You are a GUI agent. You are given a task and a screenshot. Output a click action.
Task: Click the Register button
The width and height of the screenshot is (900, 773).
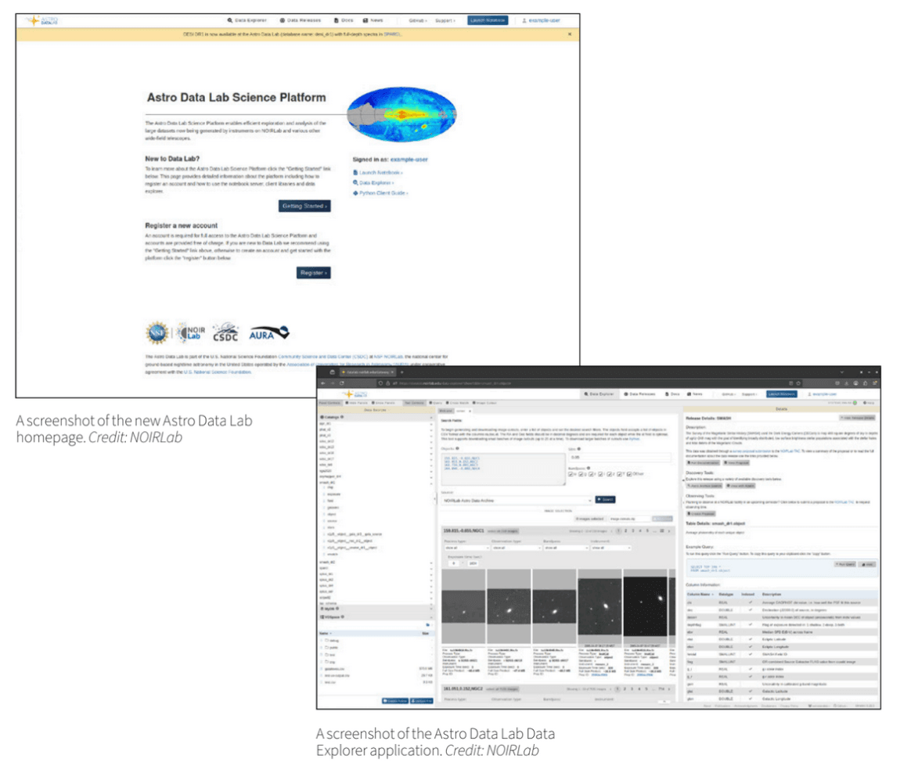click(313, 272)
